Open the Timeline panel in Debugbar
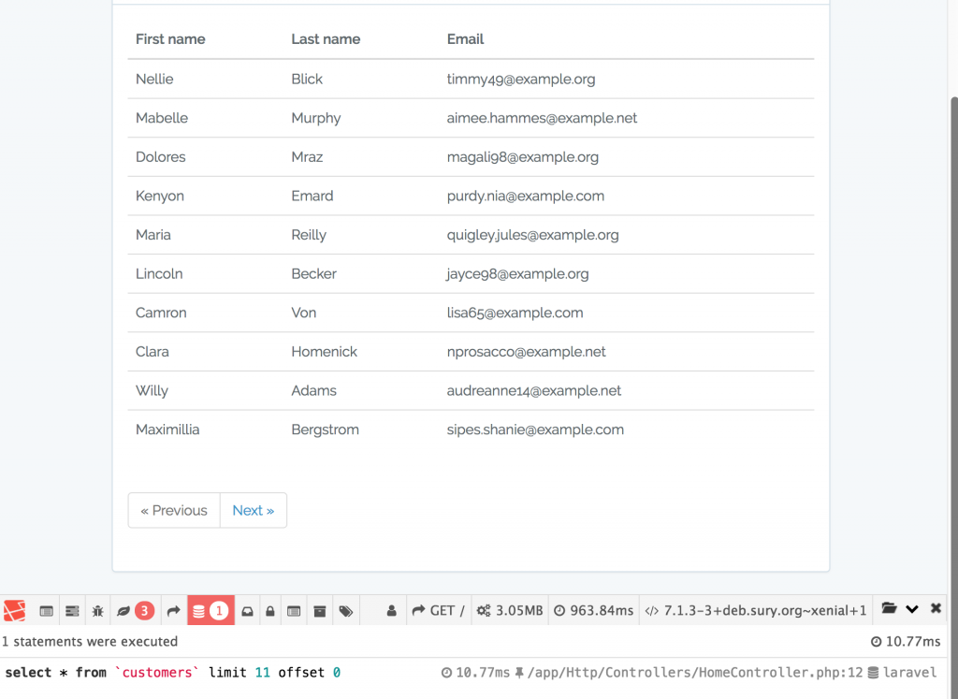958x699 pixels. (x=72, y=609)
